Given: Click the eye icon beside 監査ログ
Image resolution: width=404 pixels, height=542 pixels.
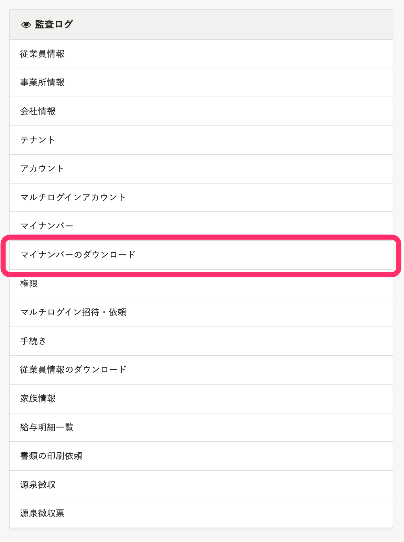Looking at the screenshot, I should pos(26,24).
